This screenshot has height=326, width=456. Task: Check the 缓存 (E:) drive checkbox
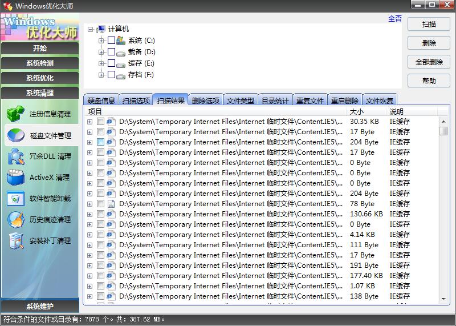[x=111, y=63]
